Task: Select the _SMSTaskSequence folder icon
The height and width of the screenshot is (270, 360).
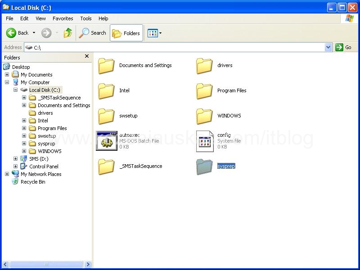Action: pyautogui.click(x=106, y=166)
